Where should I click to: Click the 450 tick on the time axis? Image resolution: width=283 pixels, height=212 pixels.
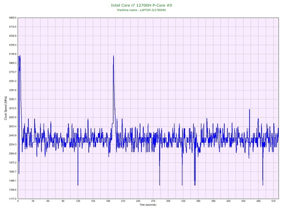point(243,201)
